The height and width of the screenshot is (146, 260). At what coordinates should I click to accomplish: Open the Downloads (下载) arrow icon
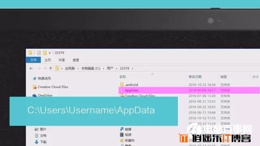pos(37,142)
